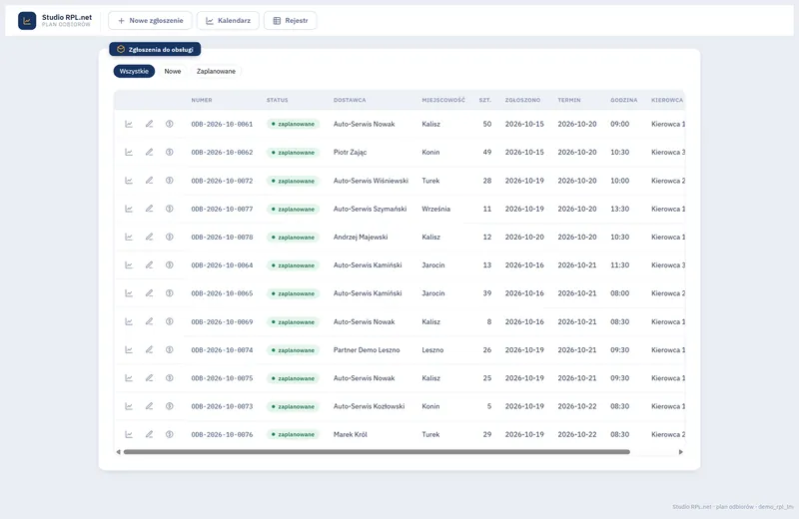Open chart icon for ODB-2026-10-0072
Image resolution: width=799 pixels, height=519 pixels.
click(129, 181)
